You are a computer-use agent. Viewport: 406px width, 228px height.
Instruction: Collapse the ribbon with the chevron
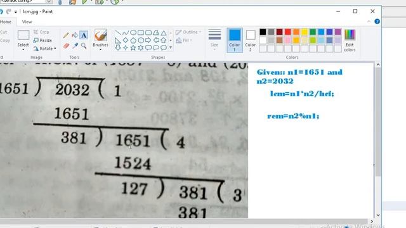369,22
